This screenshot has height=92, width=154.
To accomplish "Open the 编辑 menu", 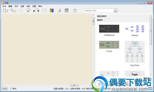I will coord(10,6).
